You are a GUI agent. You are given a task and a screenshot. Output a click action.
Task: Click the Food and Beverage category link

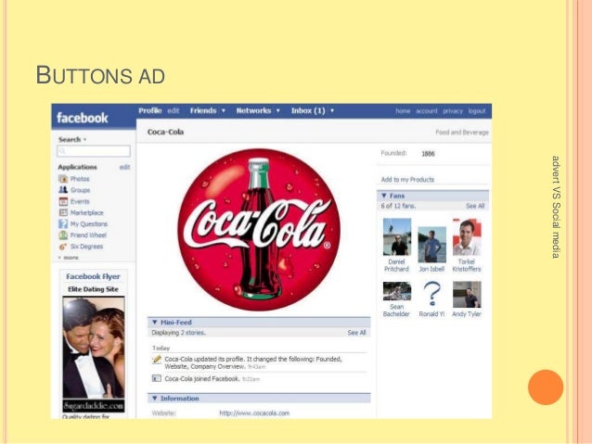(462, 133)
